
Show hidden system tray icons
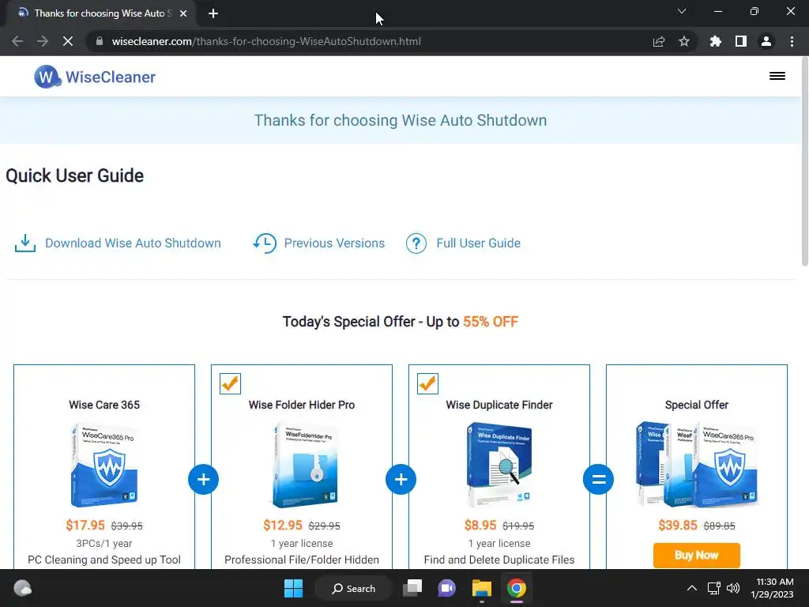pyautogui.click(x=692, y=588)
